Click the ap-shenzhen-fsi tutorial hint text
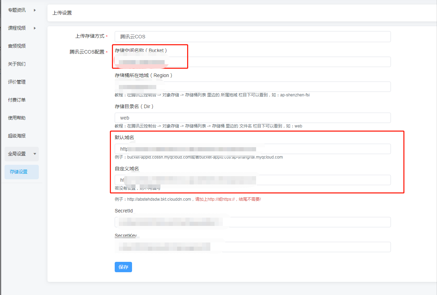 point(212,95)
